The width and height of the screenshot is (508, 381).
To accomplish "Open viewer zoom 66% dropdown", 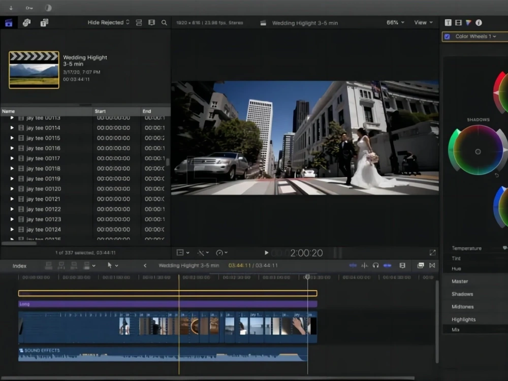I will 395,22.
